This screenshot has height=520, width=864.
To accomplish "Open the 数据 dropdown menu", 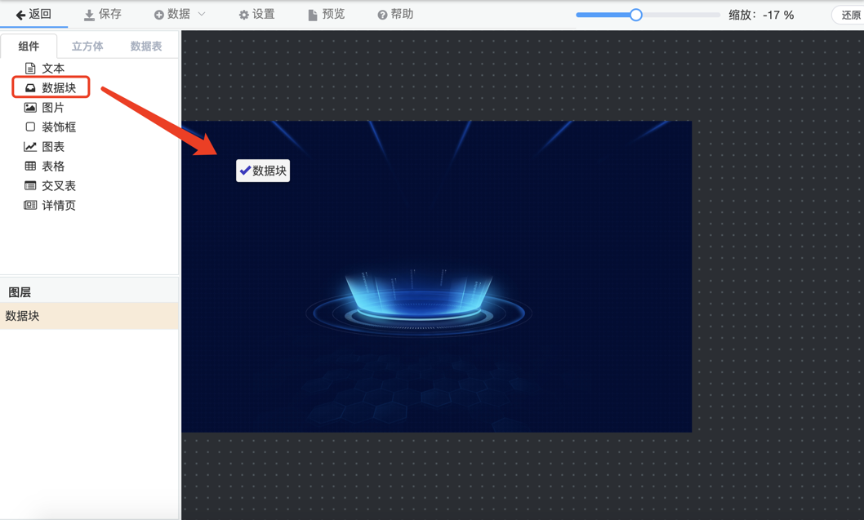I will click(173, 15).
